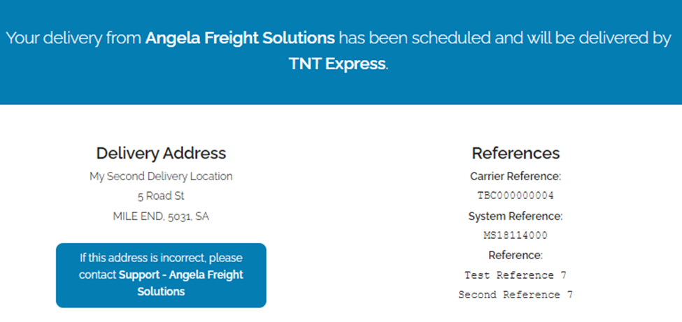Click the Test Reference 7 value
The width and height of the screenshot is (682, 322).
coord(516,275)
